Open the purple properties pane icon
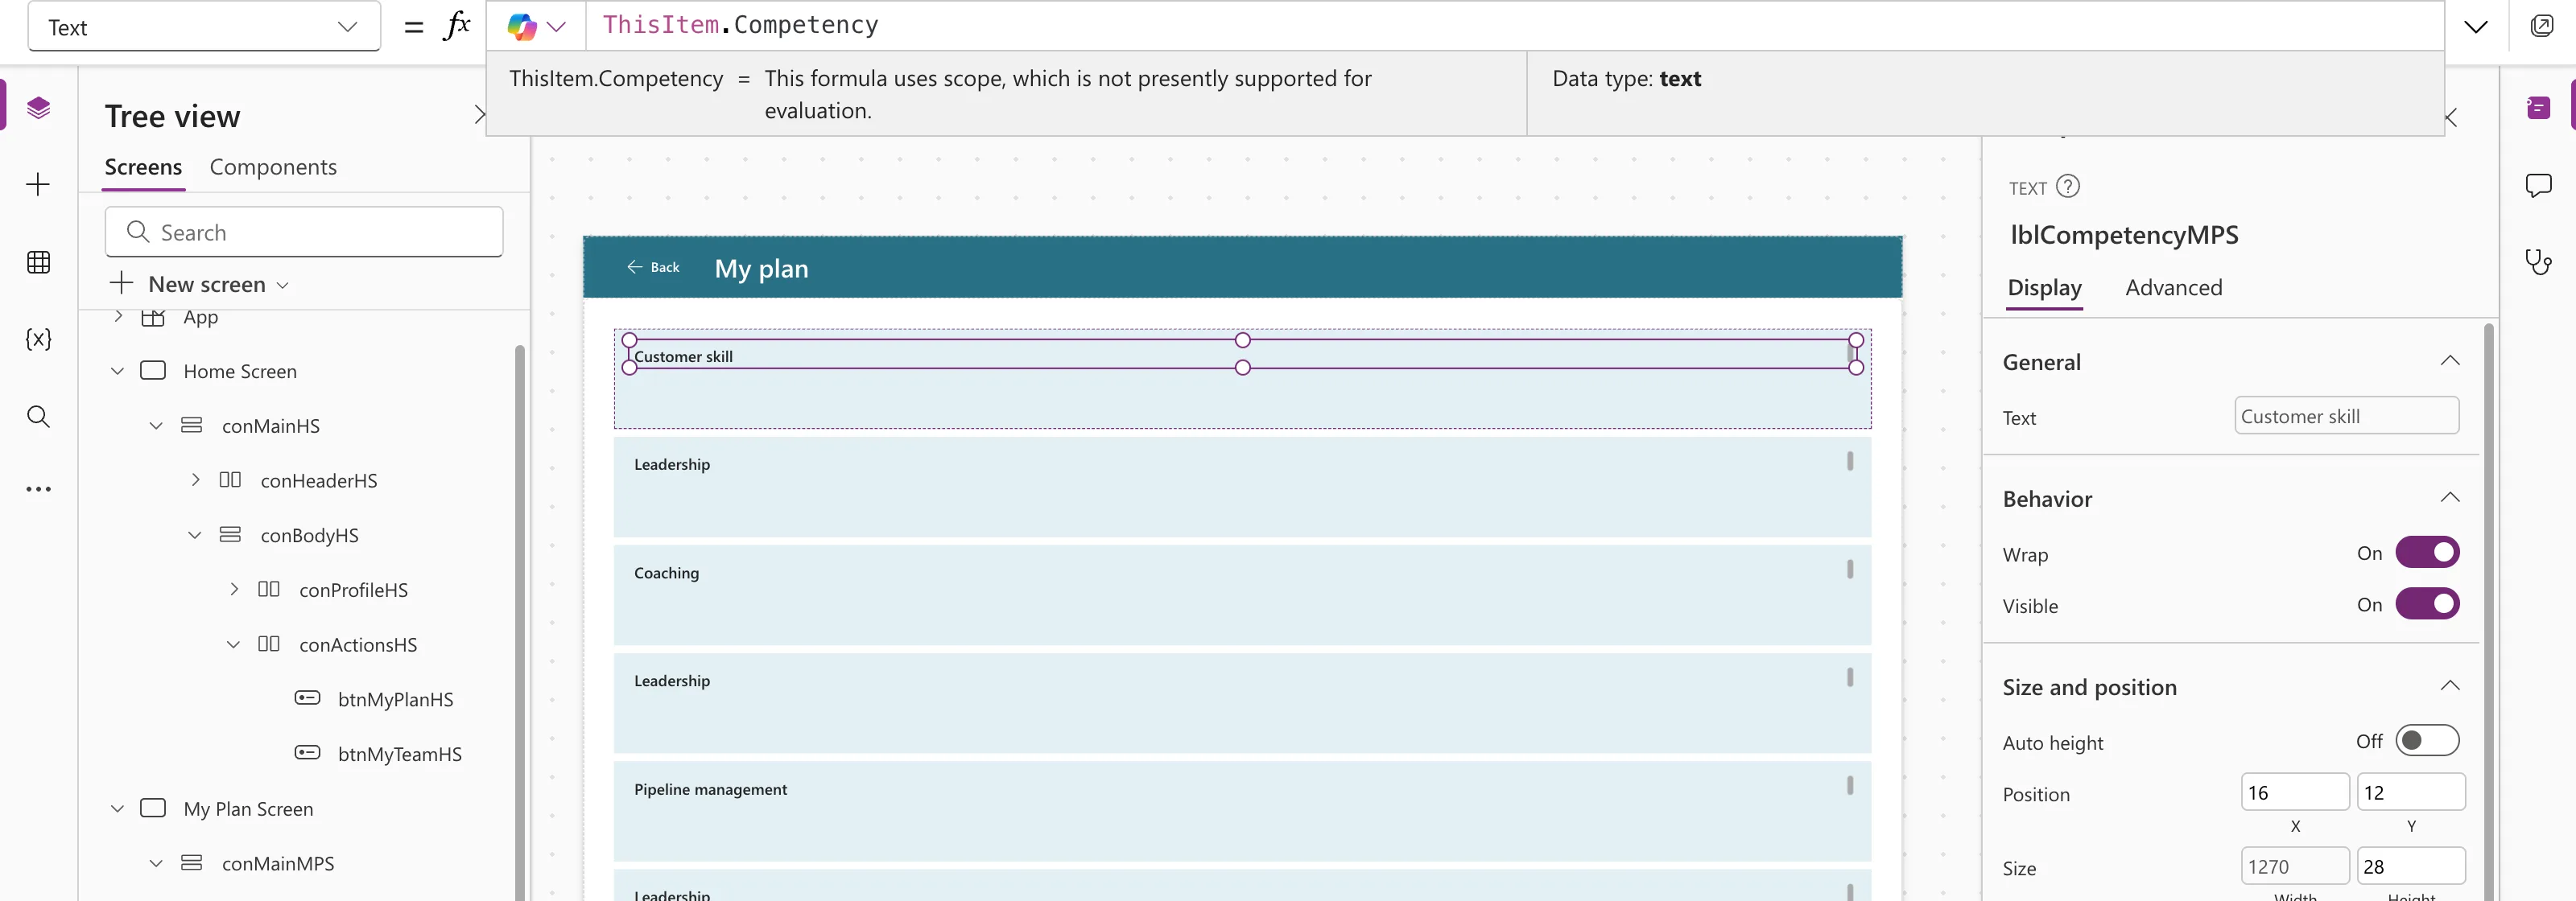The image size is (2576, 901). (x=2538, y=108)
